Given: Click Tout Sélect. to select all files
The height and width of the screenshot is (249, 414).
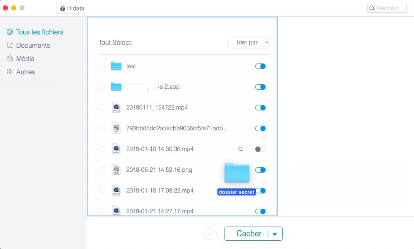Looking at the screenshot, I should pos(116,42).
